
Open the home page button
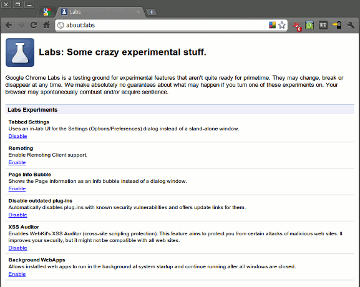click(x=47, y=25)
